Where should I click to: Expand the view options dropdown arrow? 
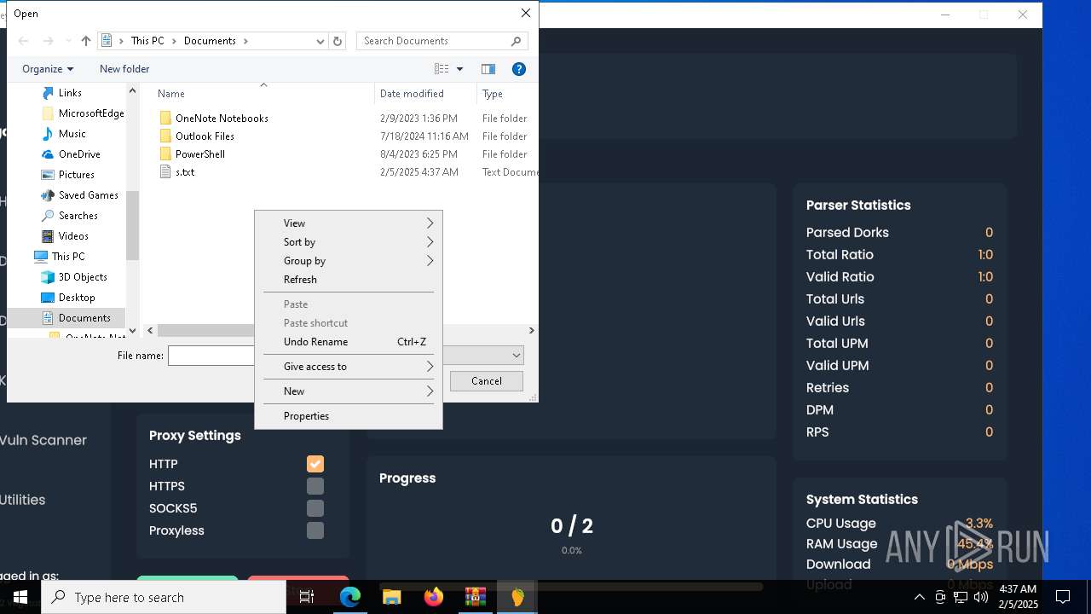coord(459,69)
